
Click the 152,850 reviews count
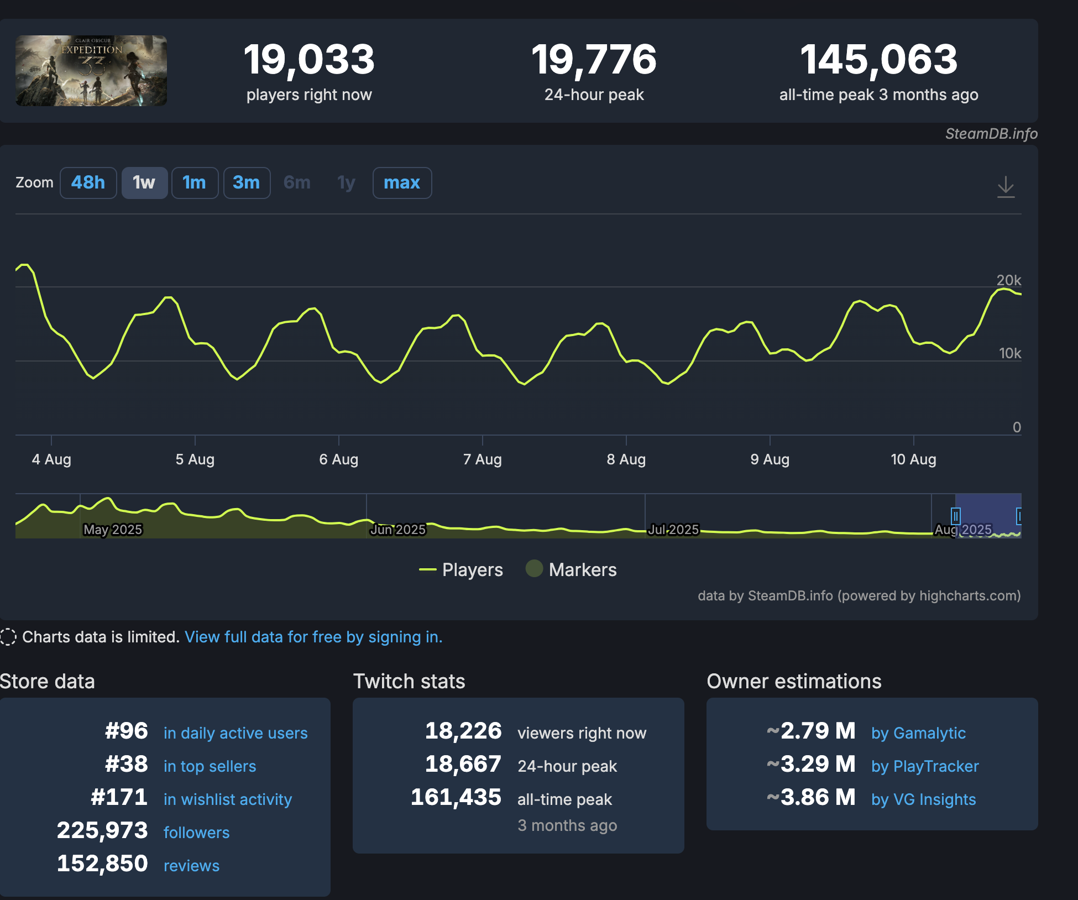point(102,864)
